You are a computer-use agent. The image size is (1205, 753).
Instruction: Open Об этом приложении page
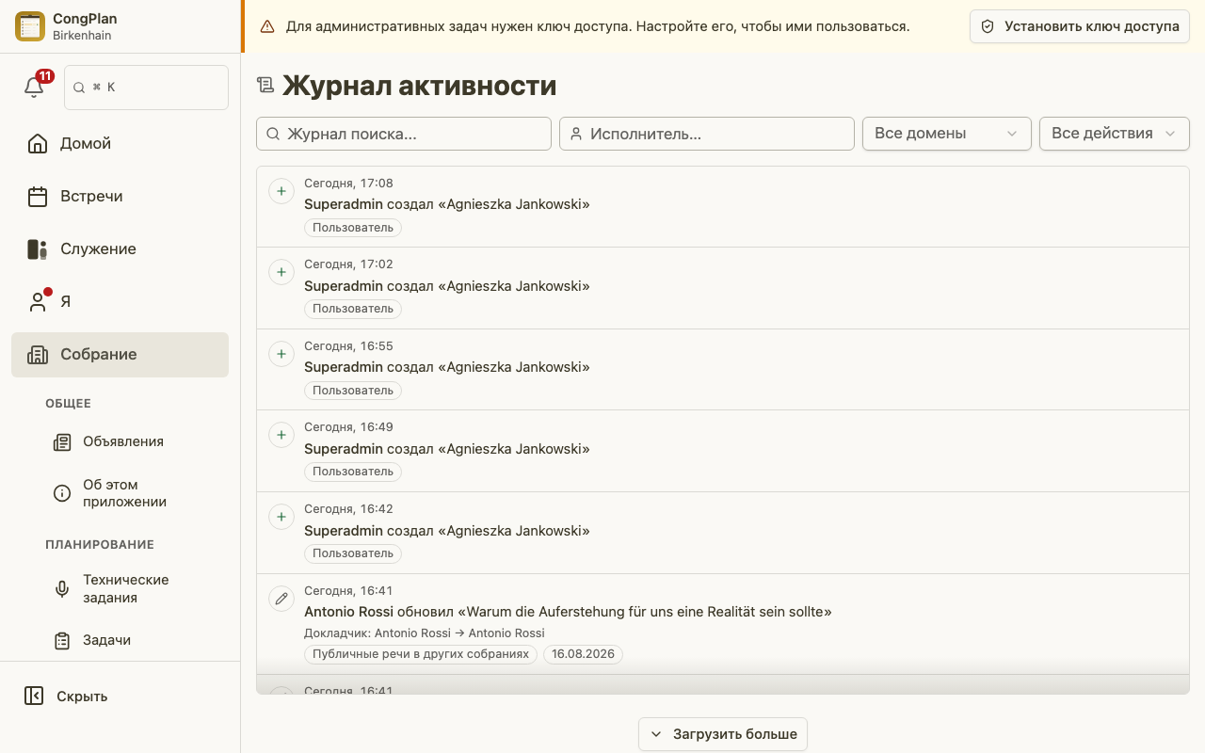[x=135, y=493]
